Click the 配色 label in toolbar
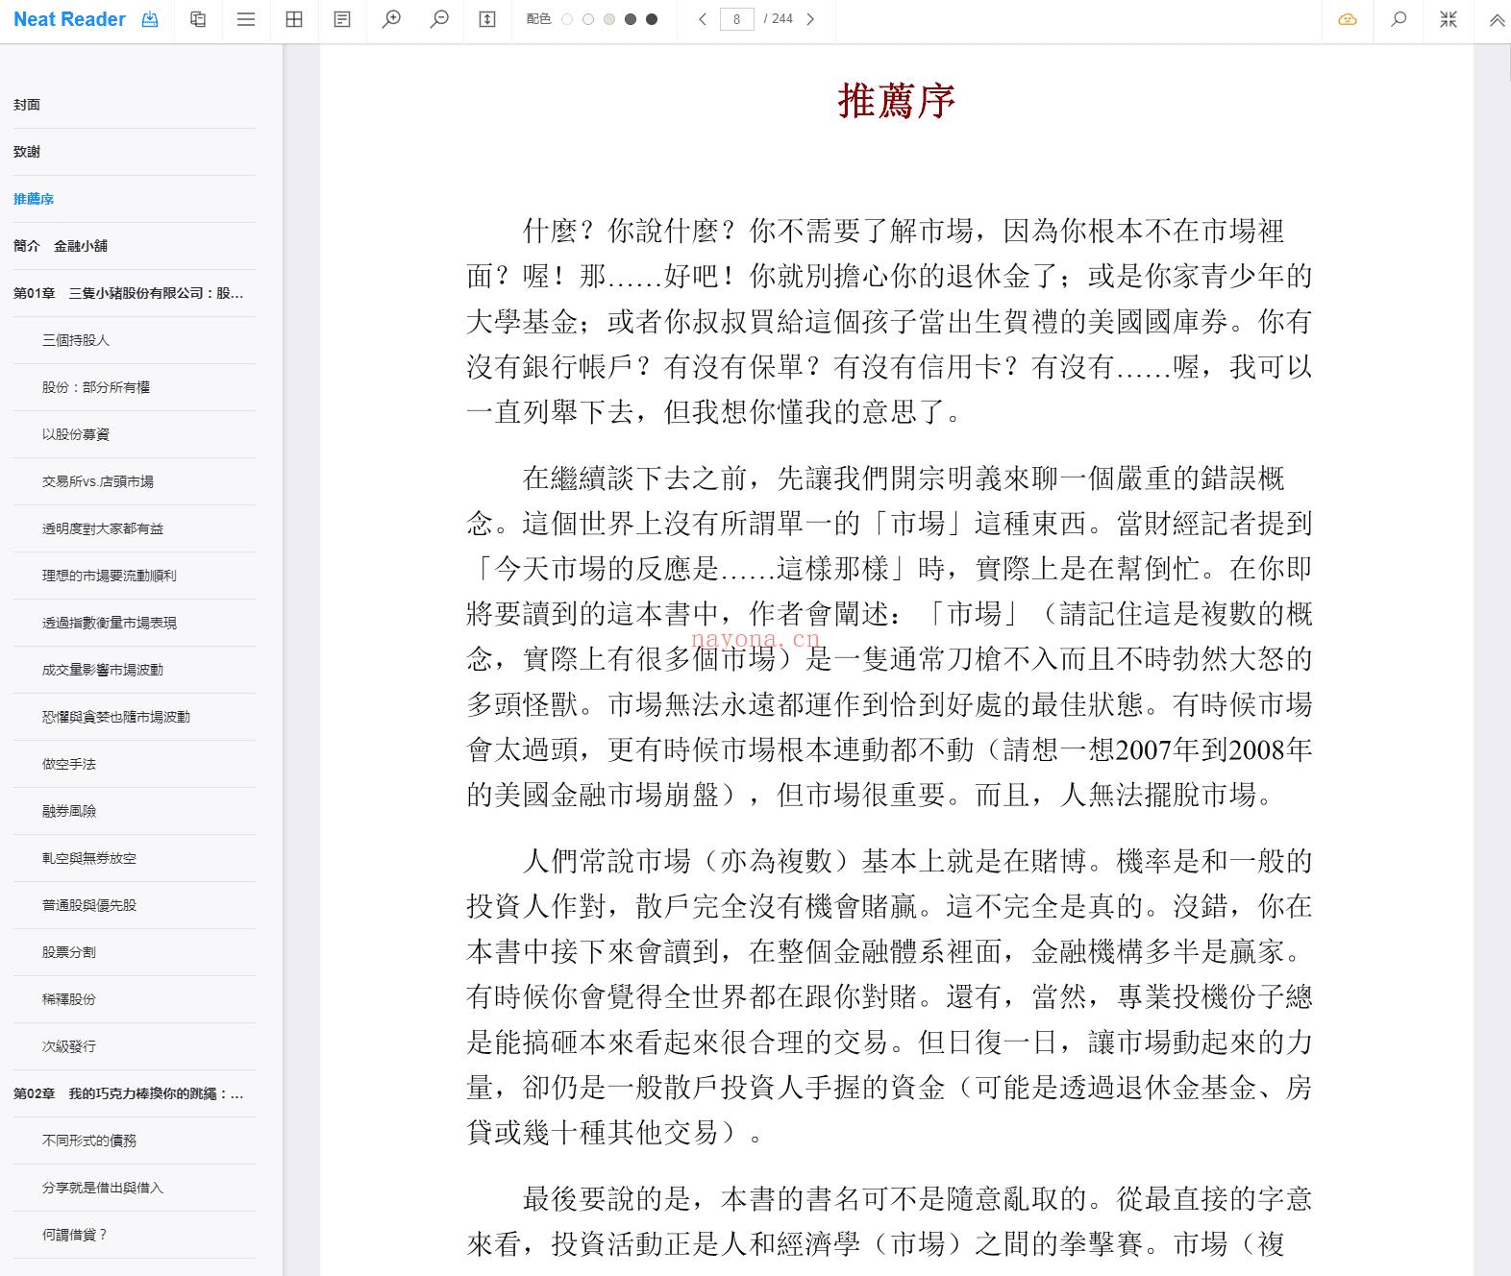1511x1276 pixels. click(x=538, y=19)
